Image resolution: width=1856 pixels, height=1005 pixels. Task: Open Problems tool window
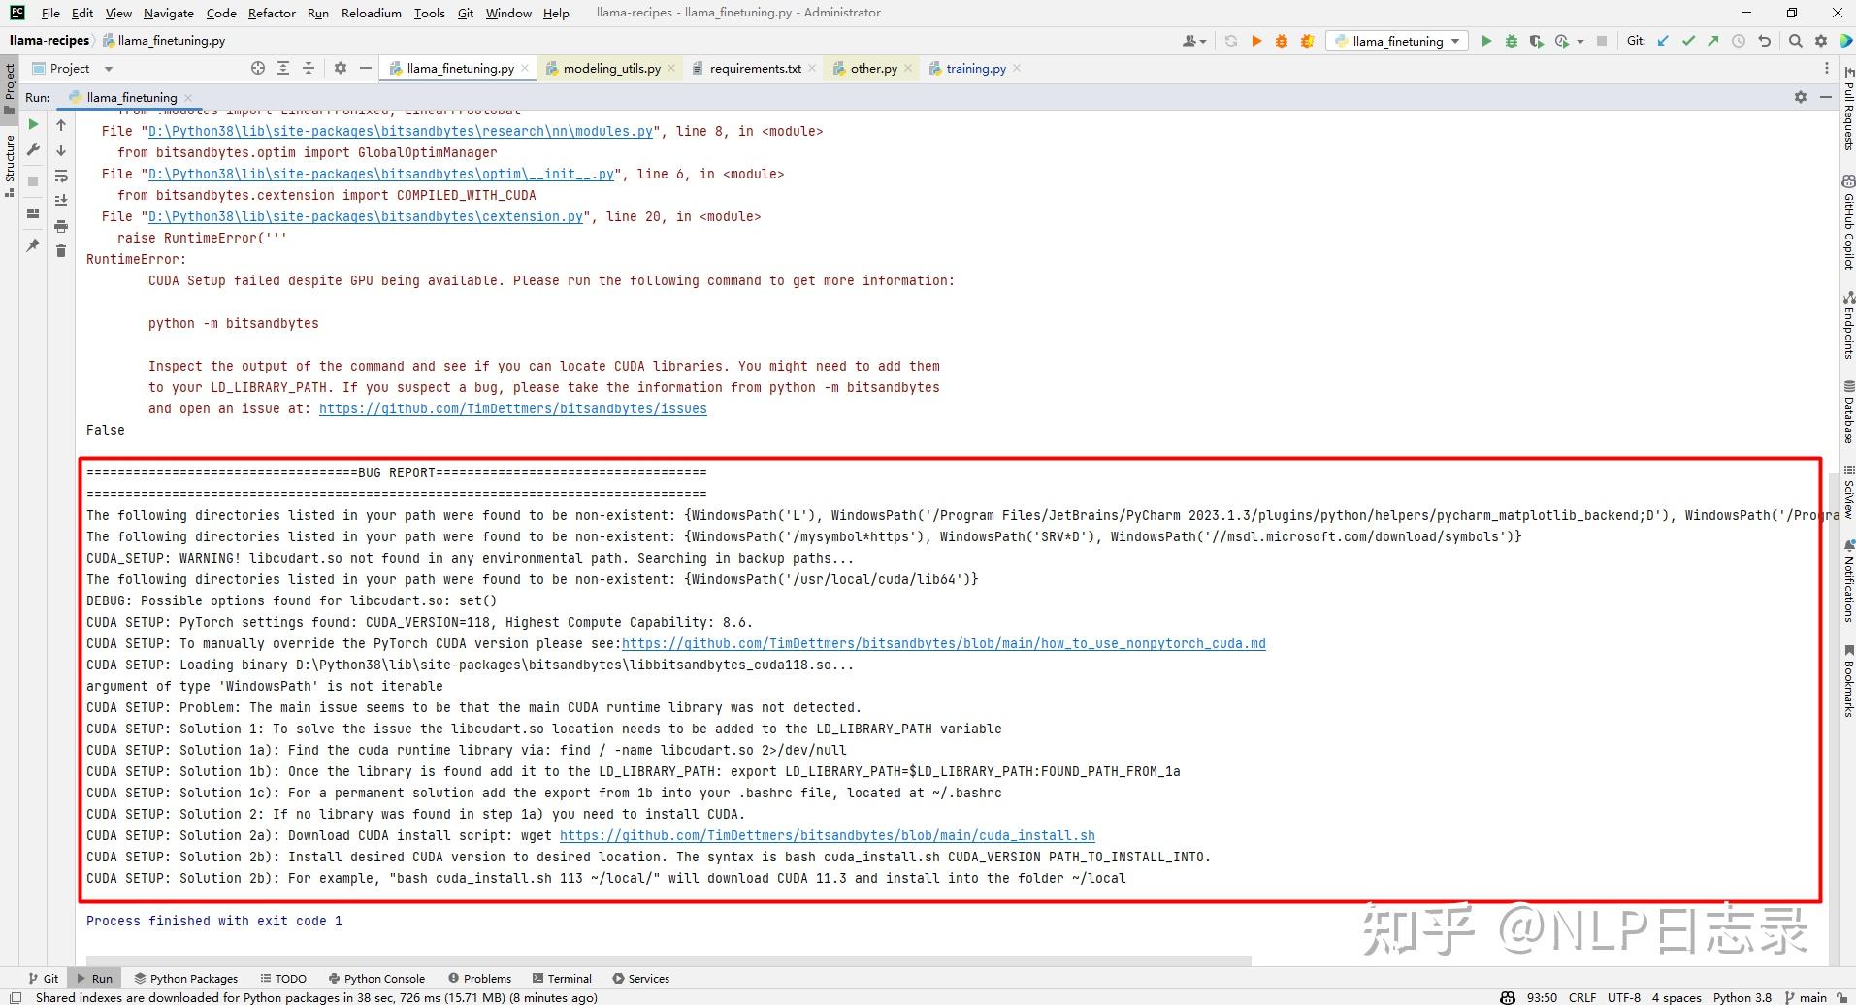[x=479, y=978]
